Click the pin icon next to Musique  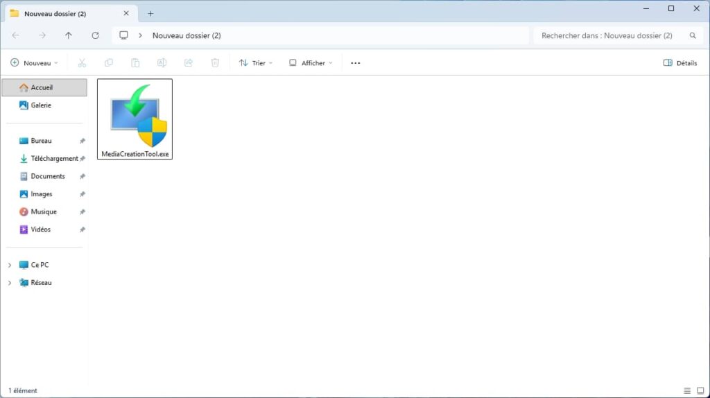coord(83,211)
